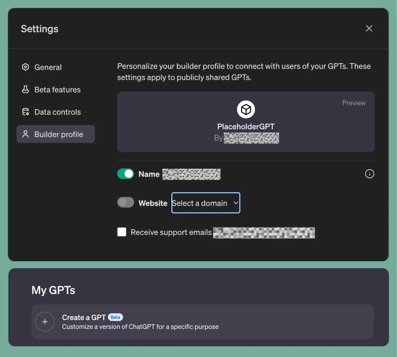Click the person icon for Builder profile

pos(25,134)
